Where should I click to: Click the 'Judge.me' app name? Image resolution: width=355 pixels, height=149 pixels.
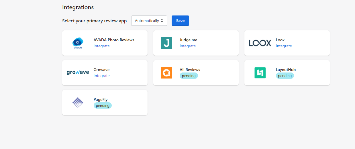click(188, 40)
